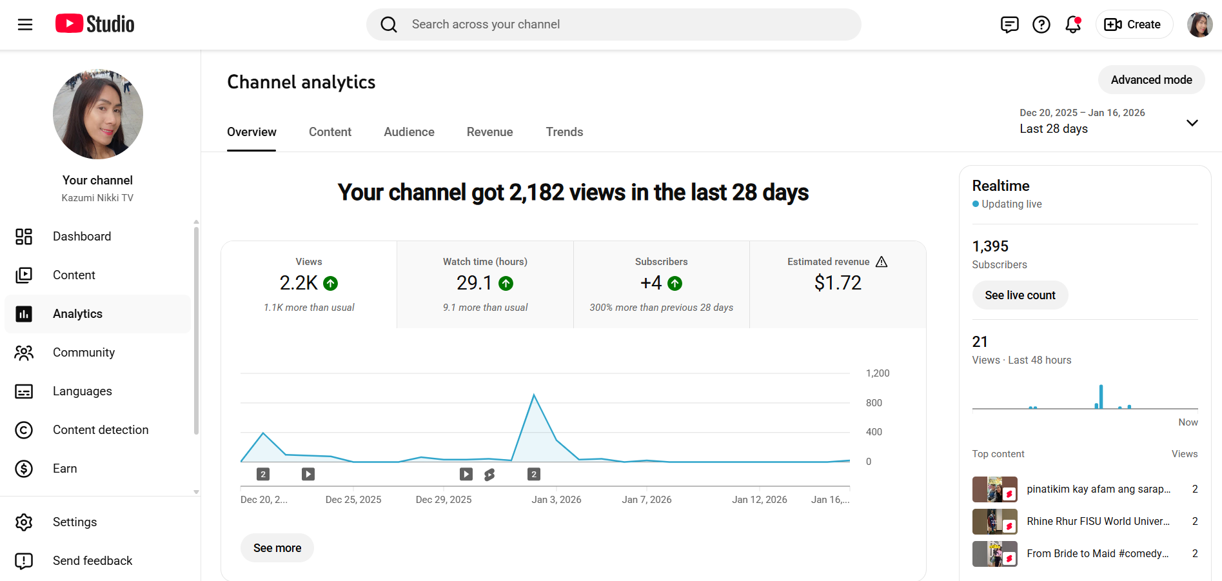
Task: Open the account avatar menu
Action: pos(1199,25)
